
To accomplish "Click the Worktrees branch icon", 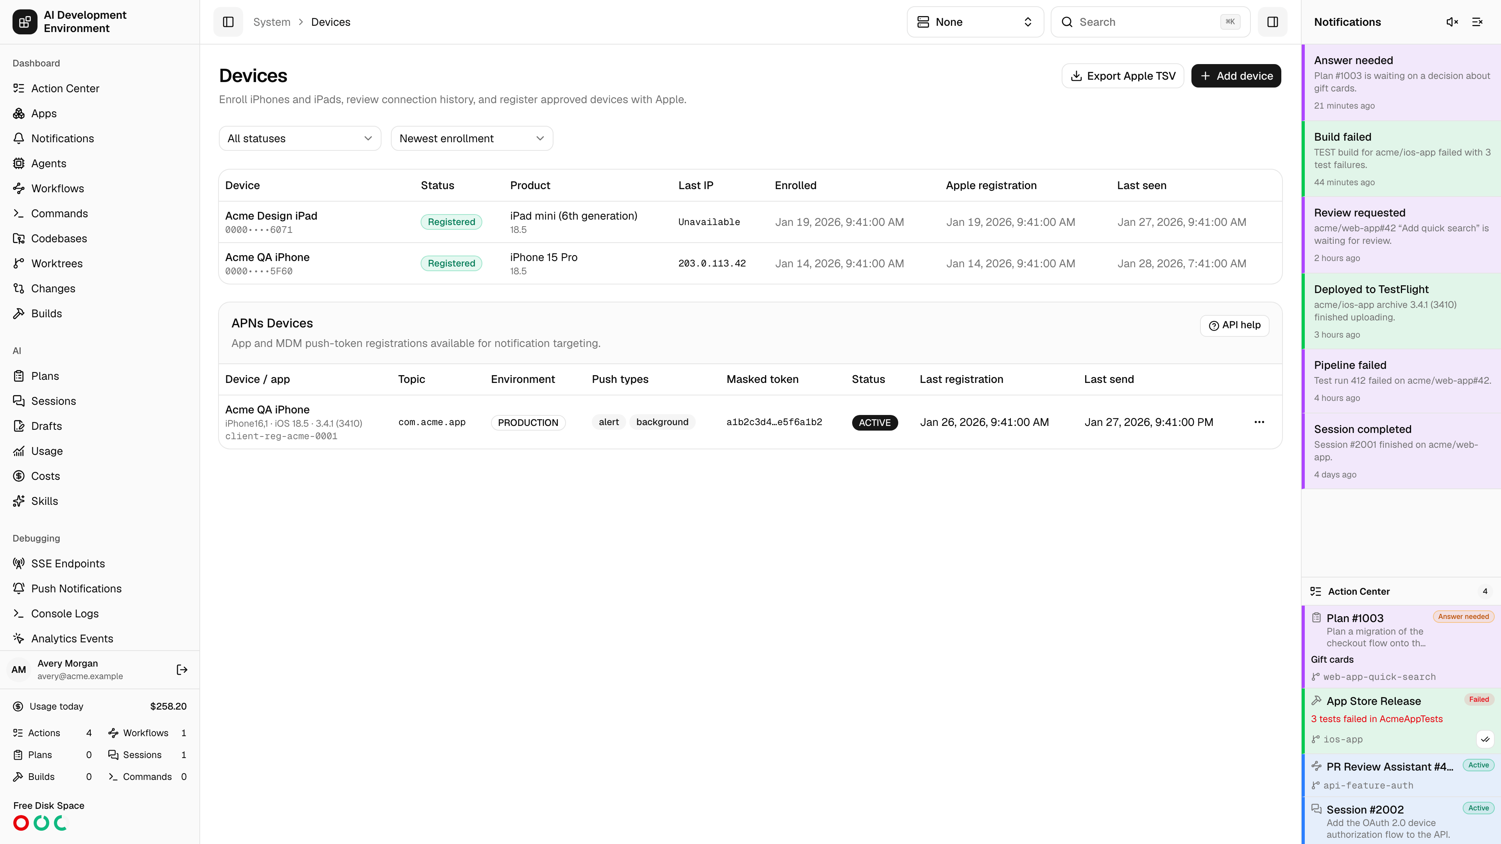I will [x=19, y=264].
